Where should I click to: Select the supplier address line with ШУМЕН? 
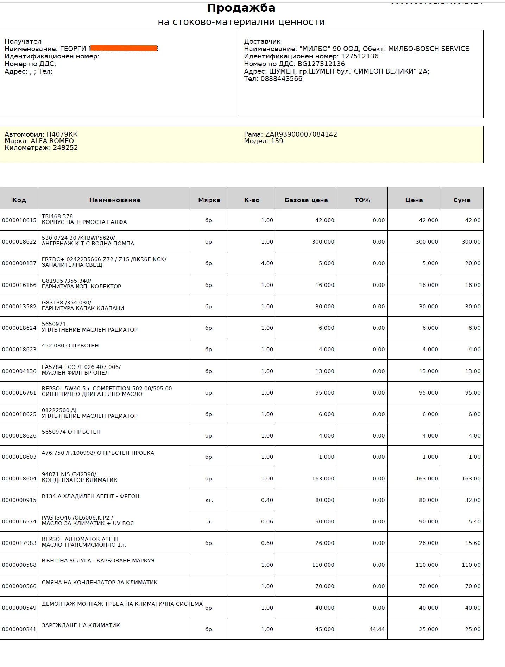tap(337, 71)
